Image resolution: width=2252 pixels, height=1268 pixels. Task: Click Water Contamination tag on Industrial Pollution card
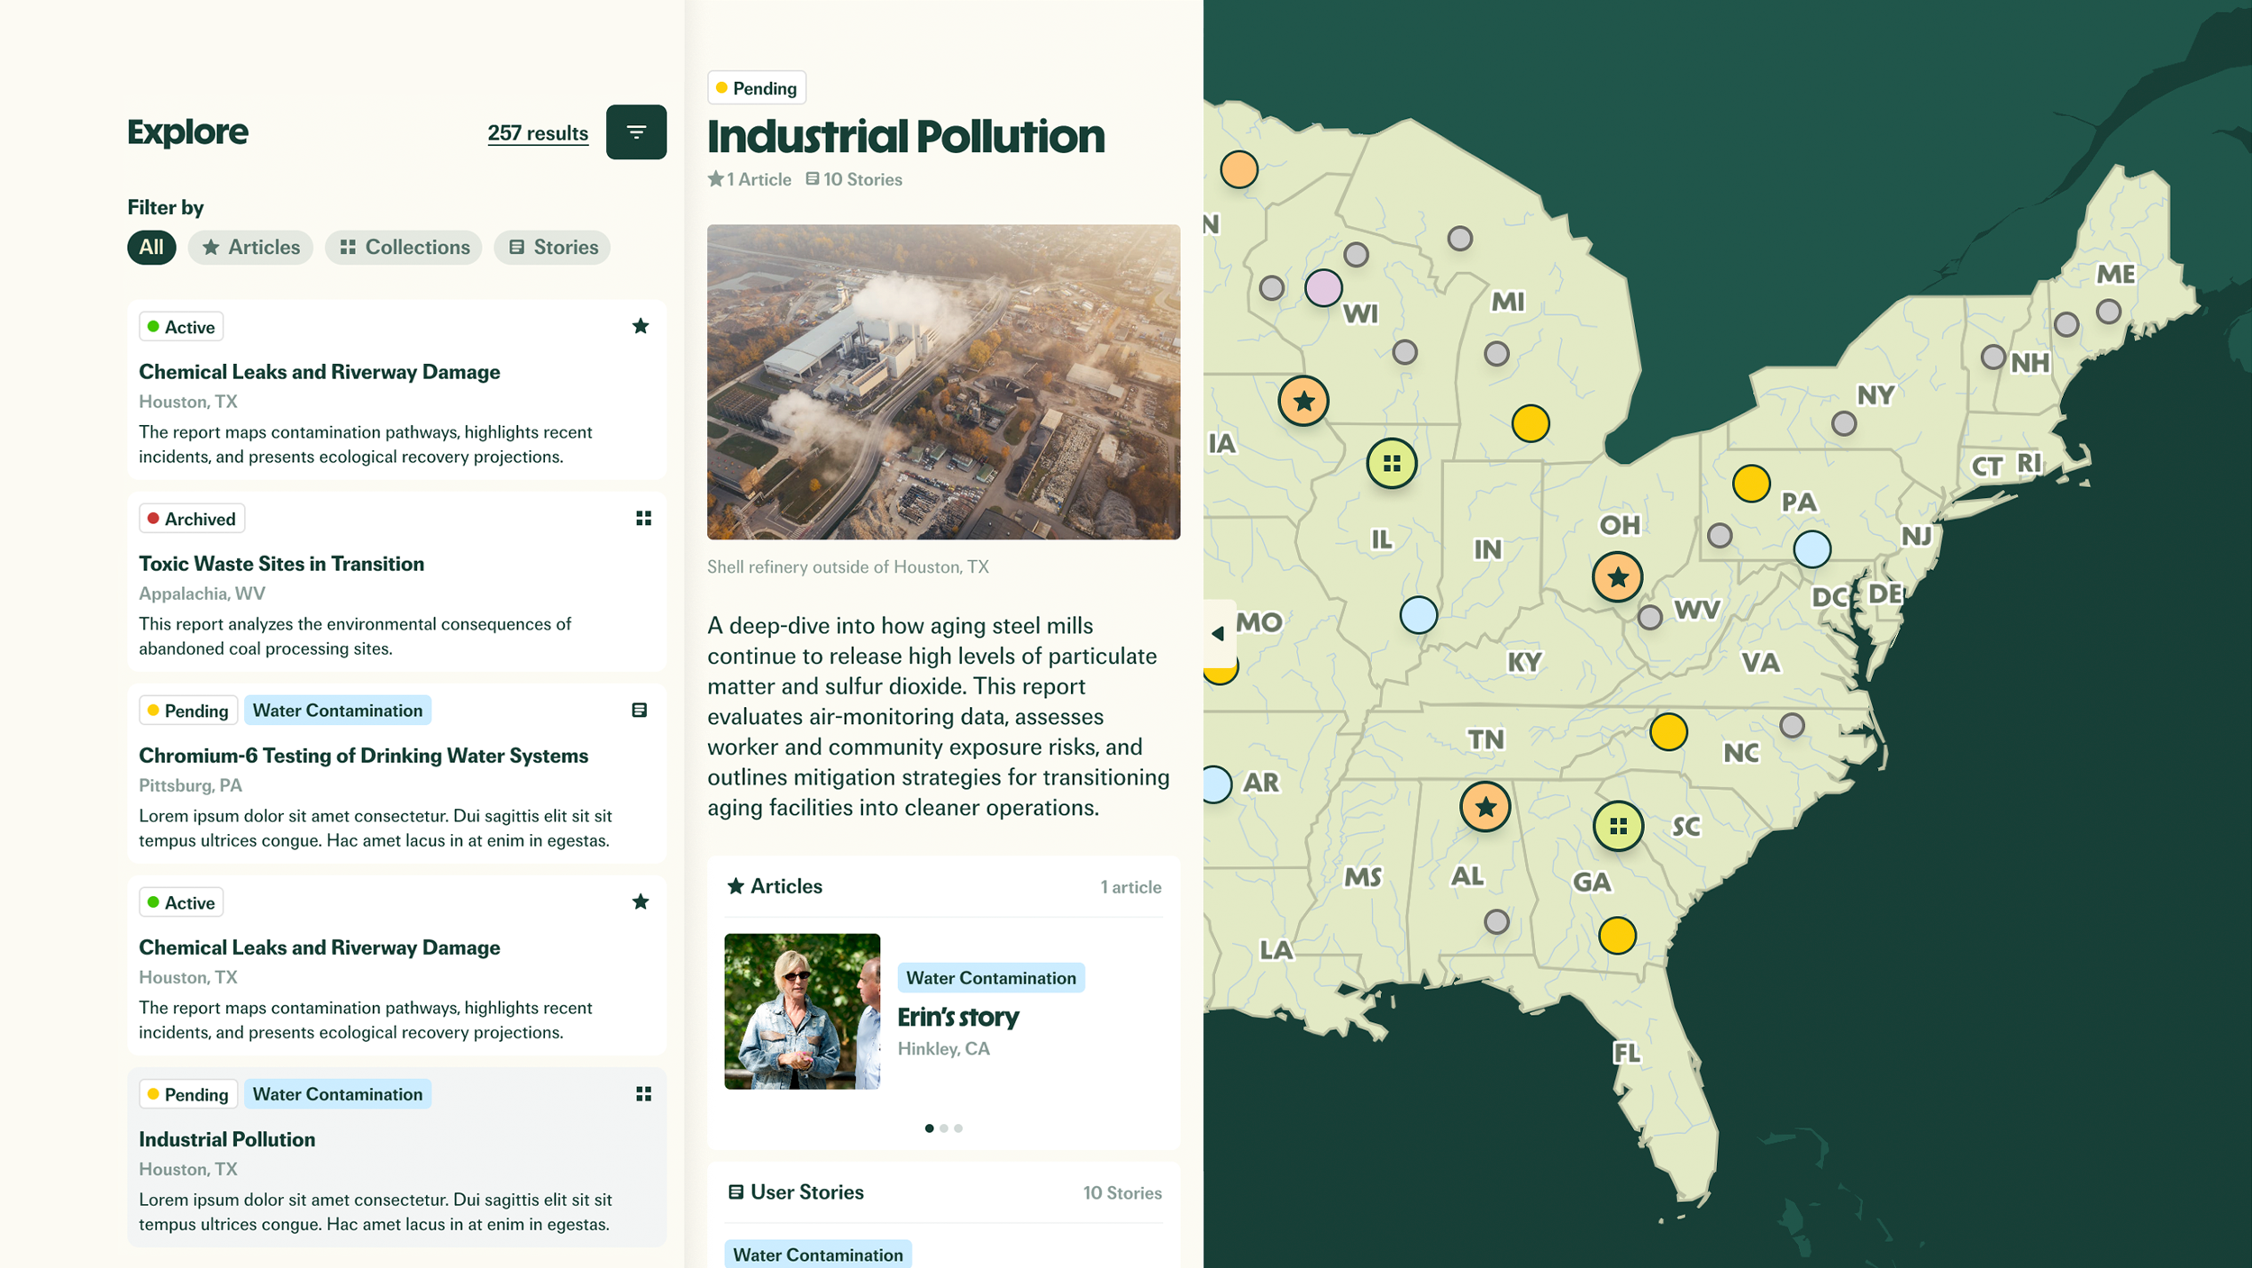click(x=338, y=1094)
